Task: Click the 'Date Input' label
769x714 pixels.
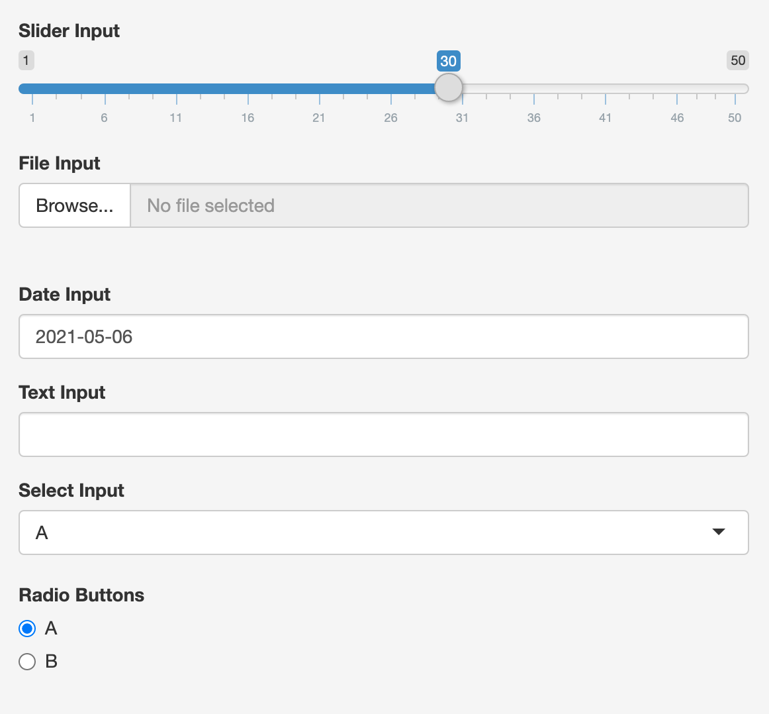Action: pos(65,294)
